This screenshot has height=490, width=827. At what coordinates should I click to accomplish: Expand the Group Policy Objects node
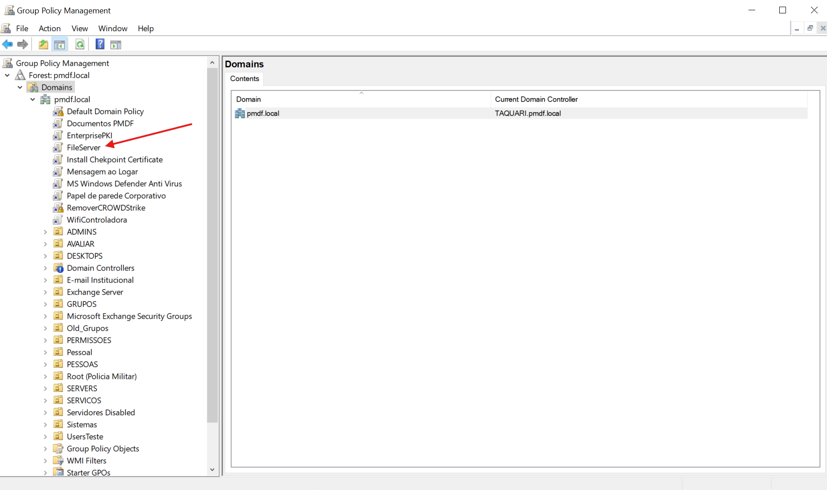[45, 449]
